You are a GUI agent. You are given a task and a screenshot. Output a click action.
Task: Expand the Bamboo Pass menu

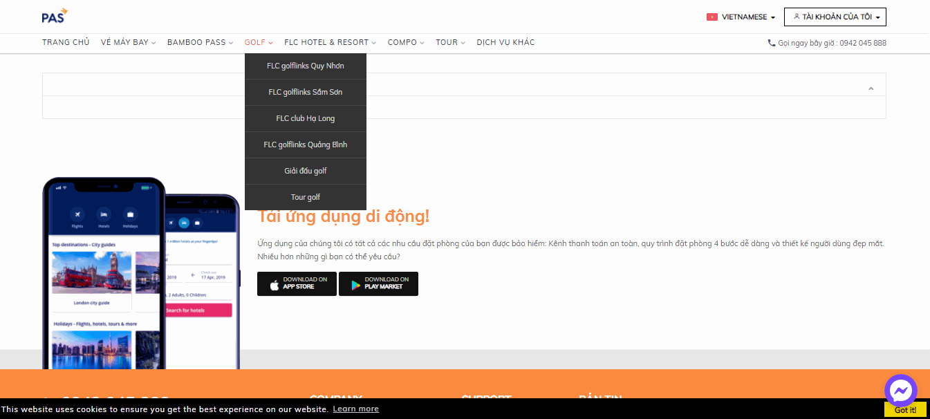pos(201,43)
